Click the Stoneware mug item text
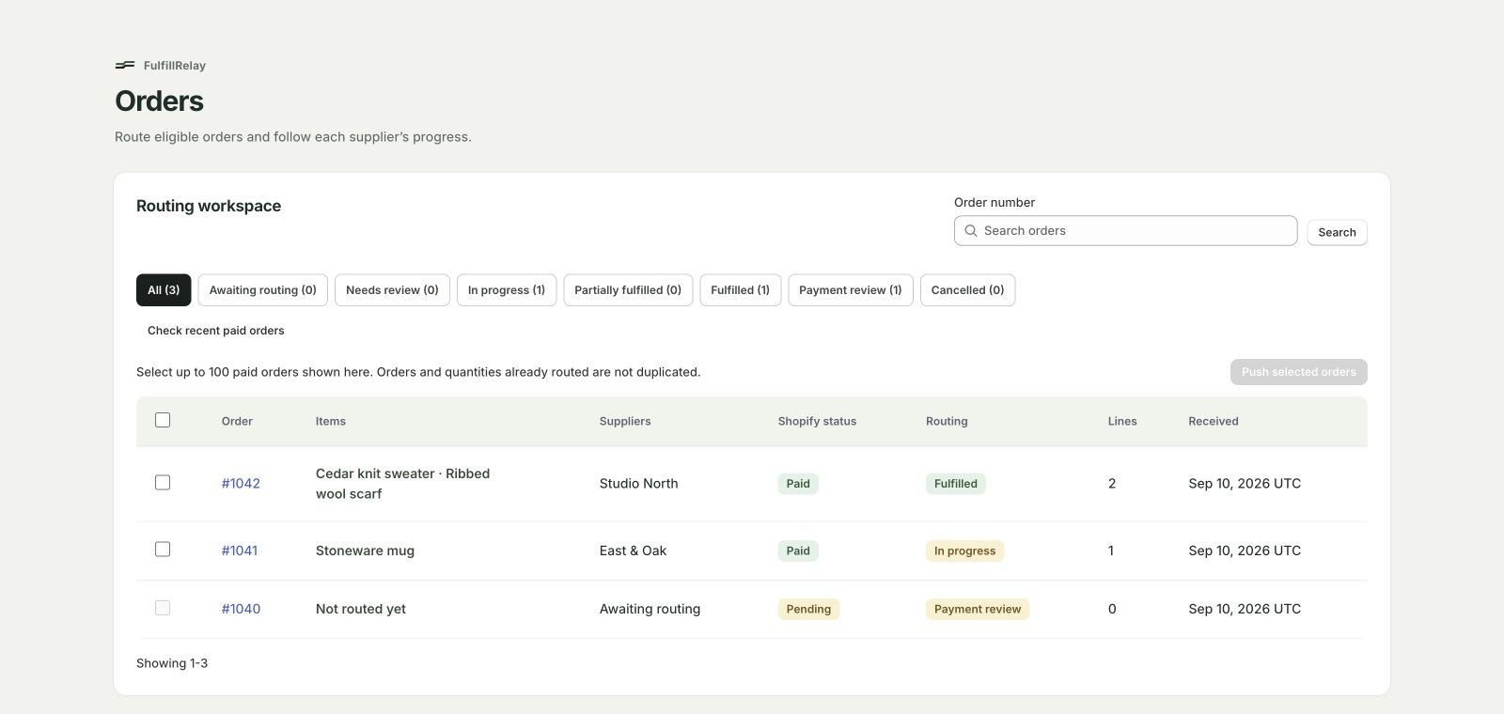The width and height of the screenshot is (1504, 714). [x=365, y=551]
